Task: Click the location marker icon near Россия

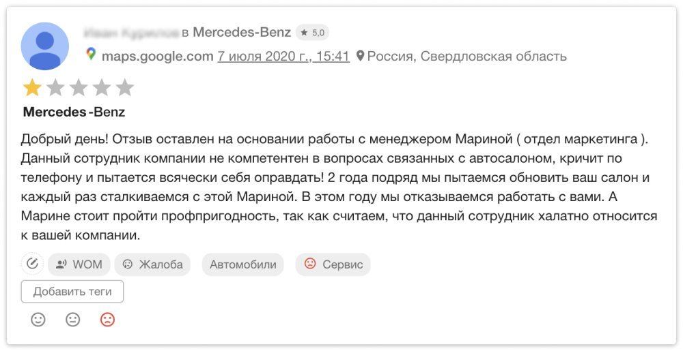Action: [x=360, y=56]
